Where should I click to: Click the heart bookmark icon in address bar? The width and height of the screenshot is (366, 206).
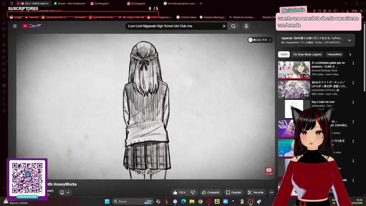point(335,11)
